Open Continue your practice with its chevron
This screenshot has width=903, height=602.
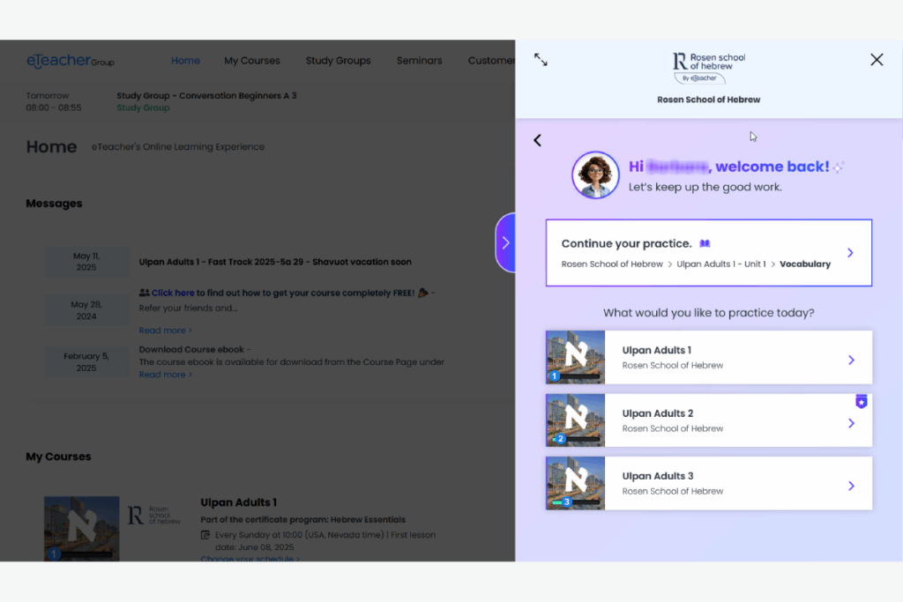tap(850, 253)
